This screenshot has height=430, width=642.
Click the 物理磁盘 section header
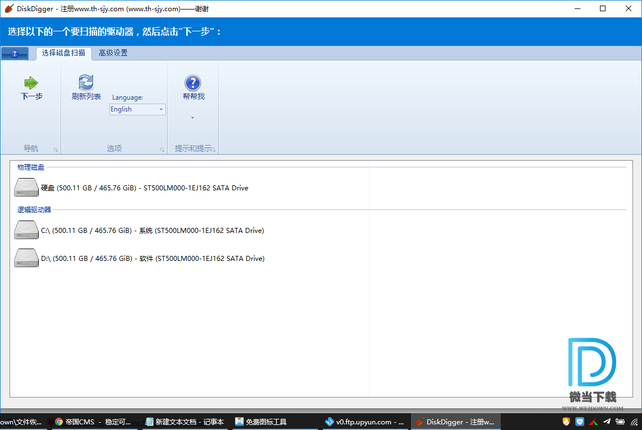coord(31,167)
